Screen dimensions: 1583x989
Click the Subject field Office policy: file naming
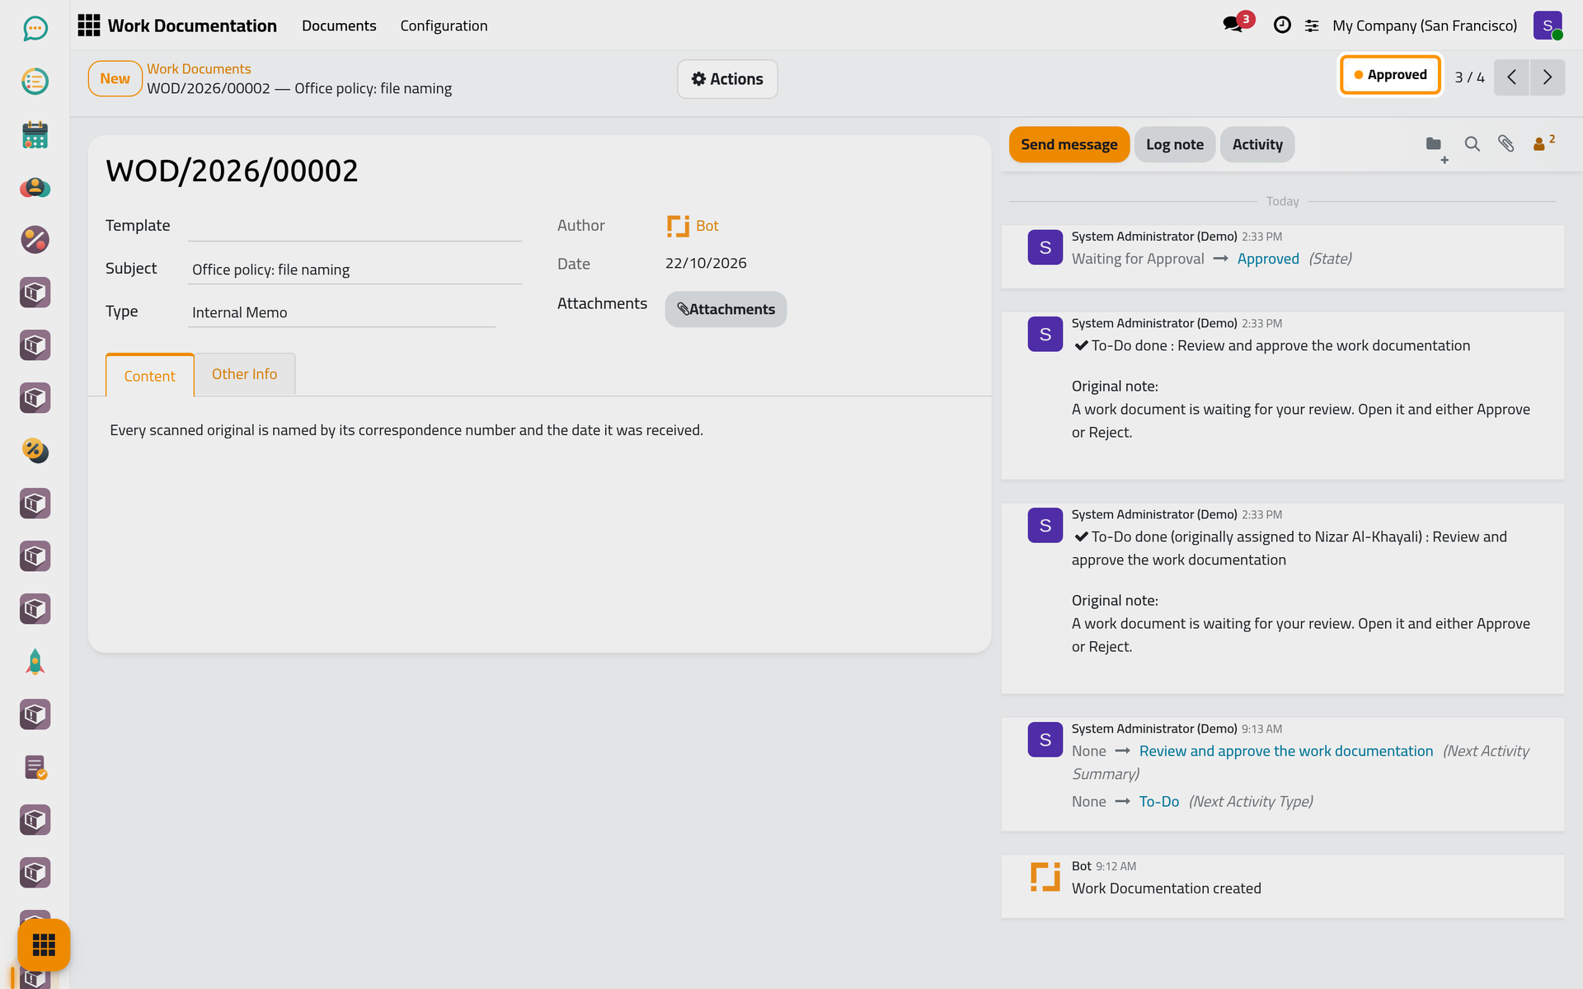tap(355, 270)
